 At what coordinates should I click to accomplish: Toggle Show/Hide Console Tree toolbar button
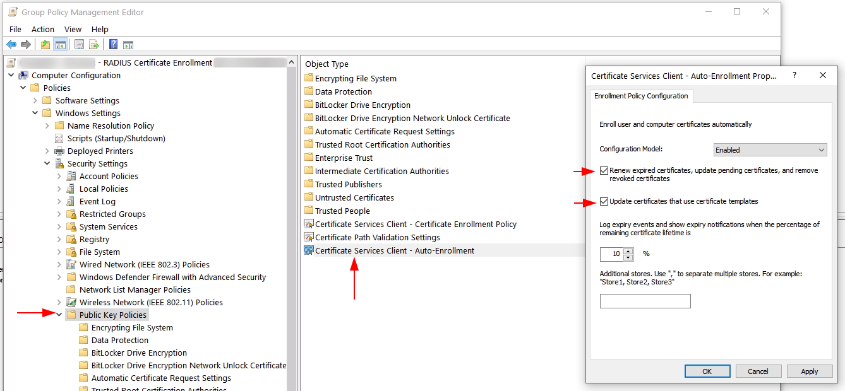pos(61,44)
